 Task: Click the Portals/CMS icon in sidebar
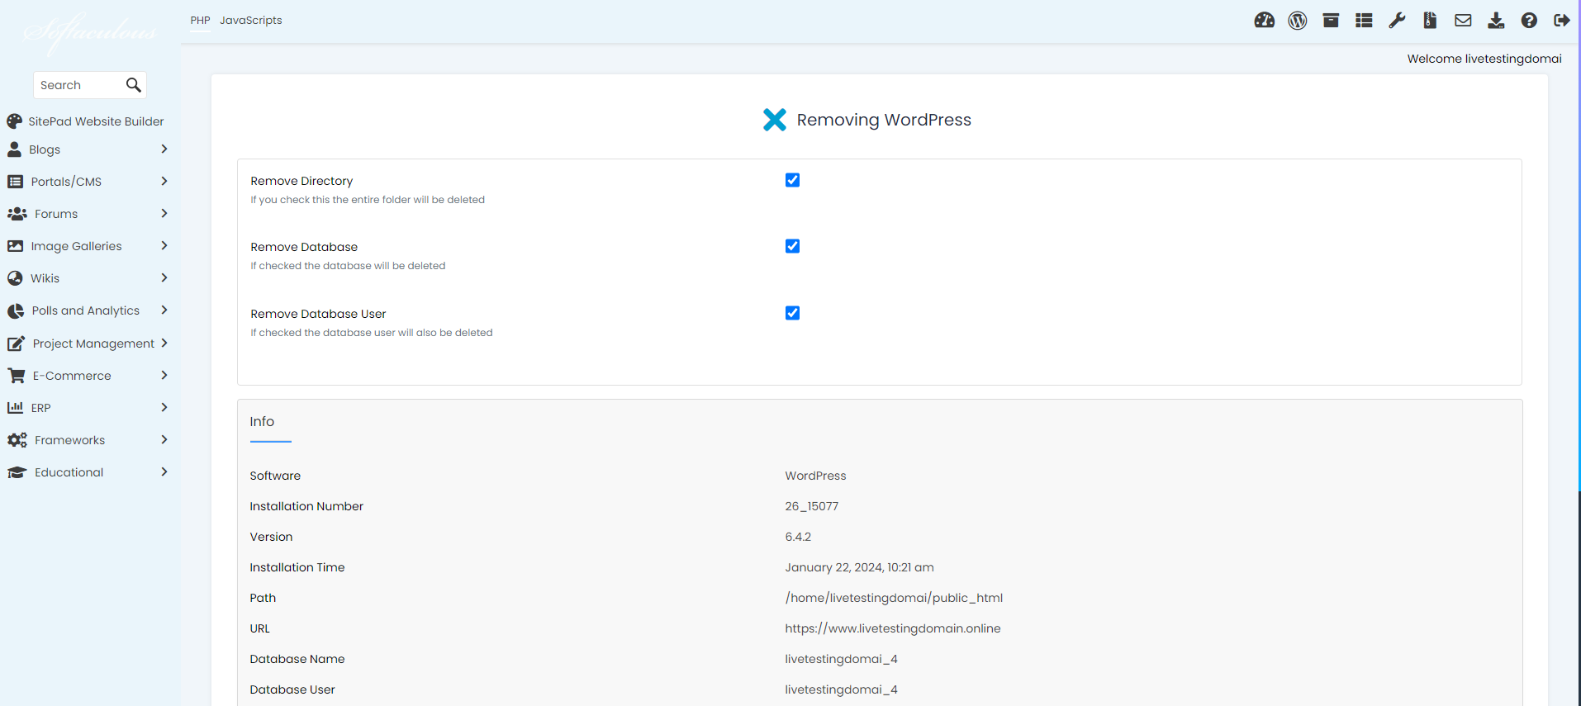(15, 182)
